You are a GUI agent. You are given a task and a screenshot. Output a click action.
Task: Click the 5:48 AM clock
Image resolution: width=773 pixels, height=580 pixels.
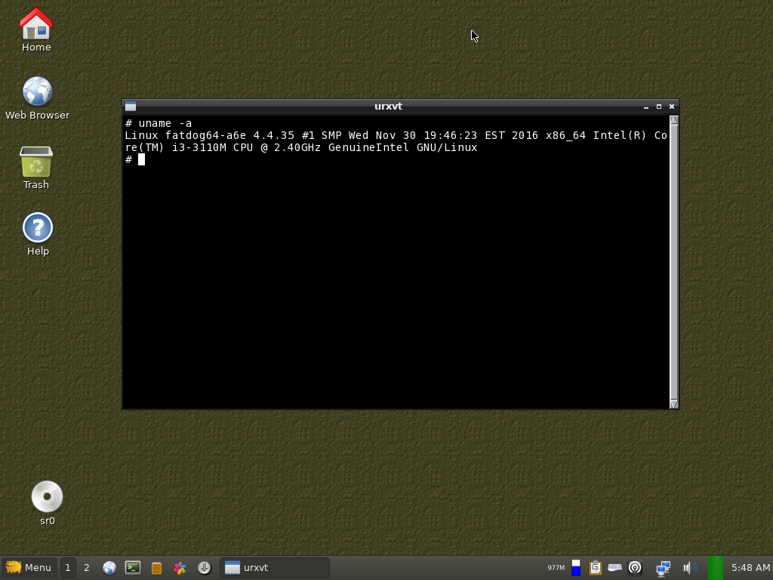click(x=750, y=568)
